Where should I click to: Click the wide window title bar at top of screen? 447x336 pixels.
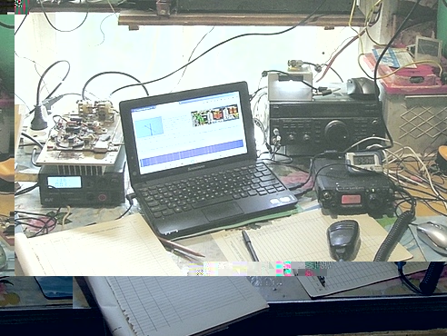click(x=208, y=98)
